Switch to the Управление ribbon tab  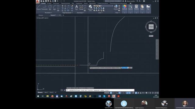click(79, 3)
